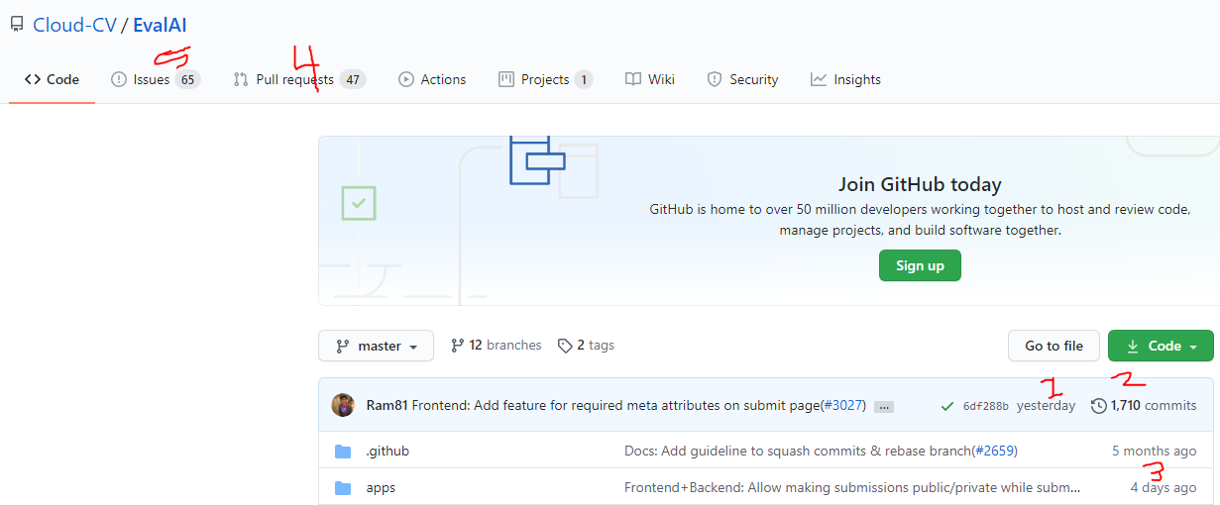This screenshot has width=1220, height=505.
Task: Open the Ram81 author link
Action: tap(388, 405)
